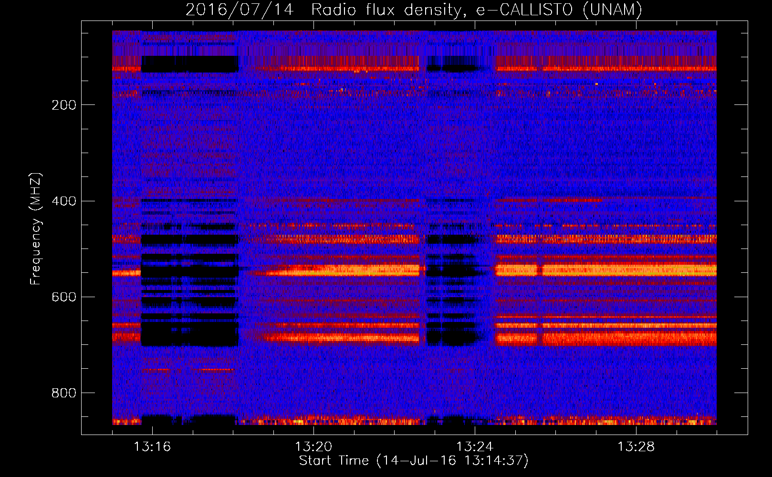Click the plot title '2016/07/14 Radio flux density, e-CALLISTO (UNAM)'

tap(414, 10)
